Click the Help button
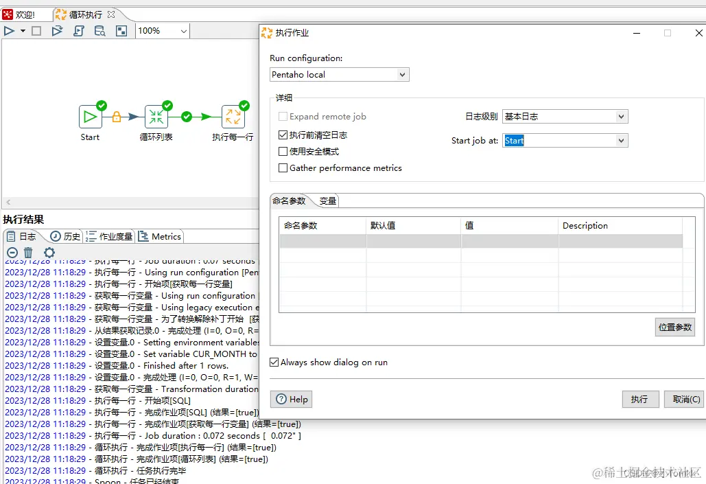 click(x=292, y=400)
